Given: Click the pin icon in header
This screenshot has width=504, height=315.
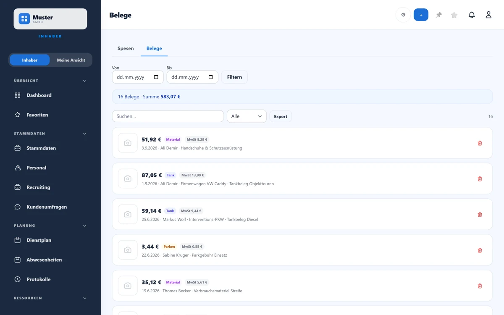Looking at the screenshot, I should coord(439,15).
